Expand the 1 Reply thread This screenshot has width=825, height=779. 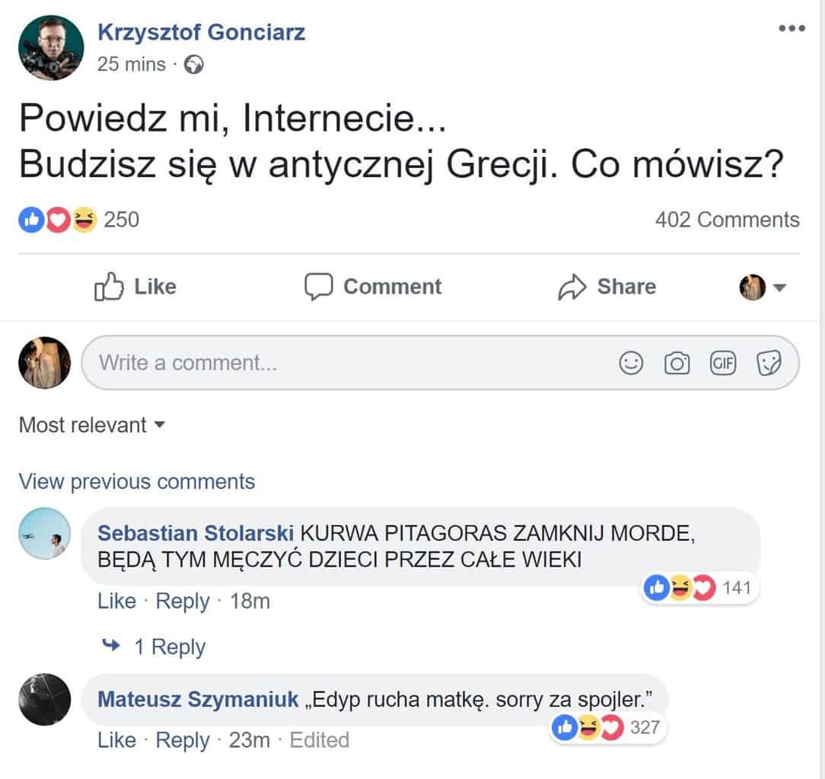click(169, 647)
